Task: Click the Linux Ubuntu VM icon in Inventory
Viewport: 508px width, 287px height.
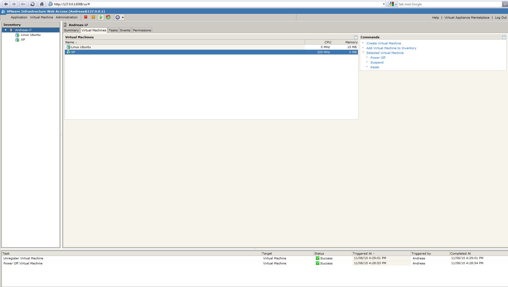Action: click(x=17, y=35)
